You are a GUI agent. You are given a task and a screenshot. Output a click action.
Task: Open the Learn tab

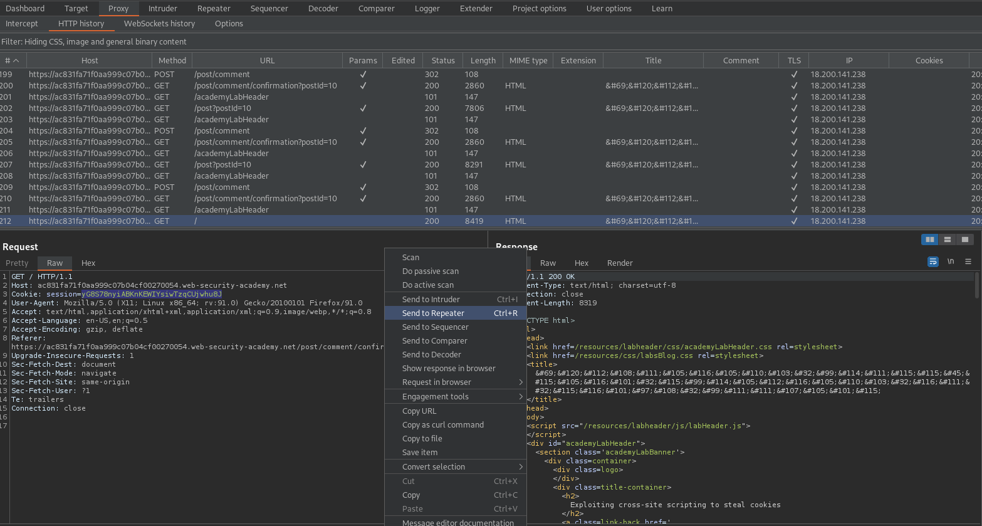(x=662, y=8)
